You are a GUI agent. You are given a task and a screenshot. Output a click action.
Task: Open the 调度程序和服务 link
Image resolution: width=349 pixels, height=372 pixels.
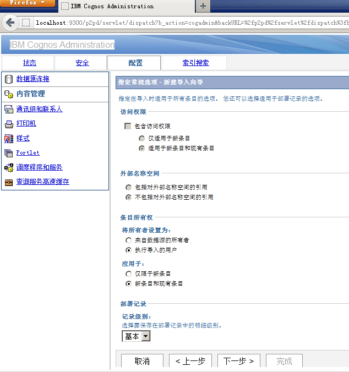40,167
